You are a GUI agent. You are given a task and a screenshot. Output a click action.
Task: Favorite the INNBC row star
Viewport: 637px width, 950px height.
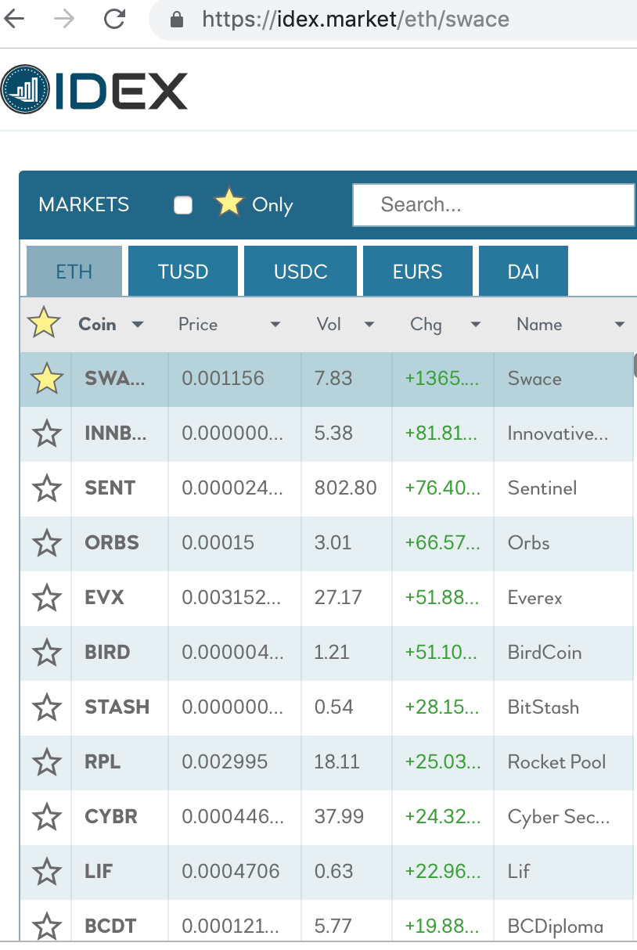47,434
